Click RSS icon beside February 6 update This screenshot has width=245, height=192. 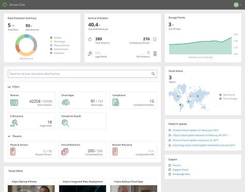170,130
